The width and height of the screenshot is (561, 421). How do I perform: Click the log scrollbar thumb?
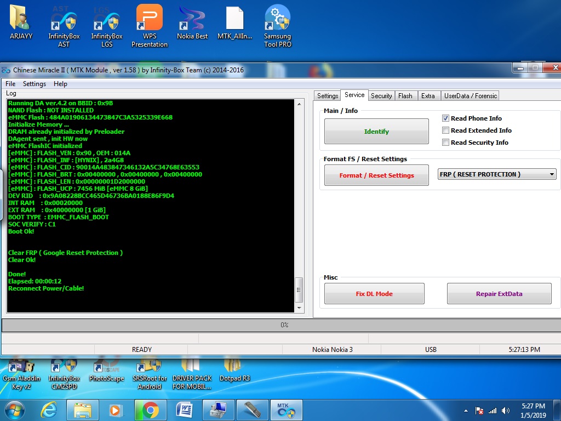(299, 290)
